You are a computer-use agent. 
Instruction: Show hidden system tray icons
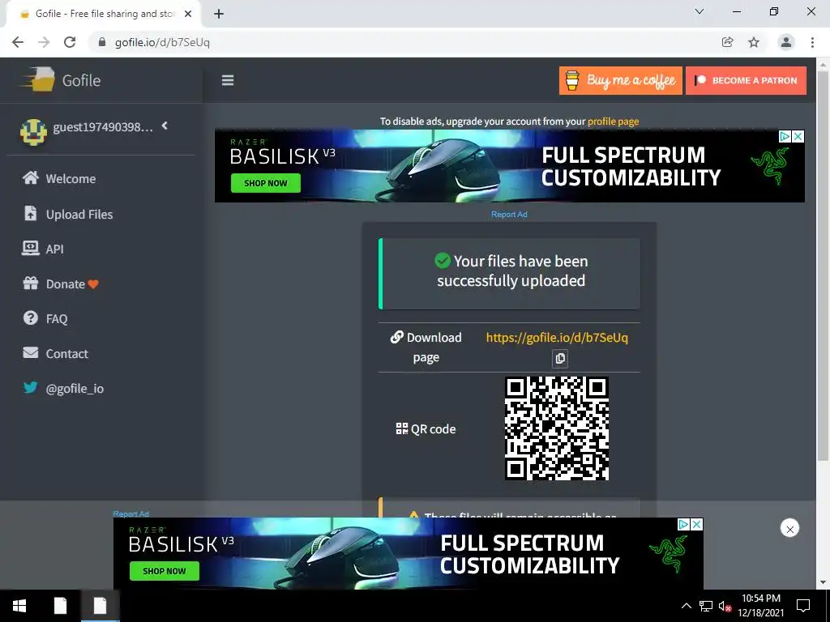click(686, 606)
